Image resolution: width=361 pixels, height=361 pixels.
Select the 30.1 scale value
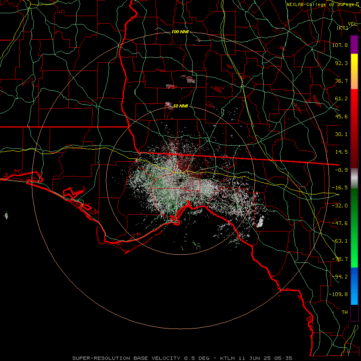(341, 134)
